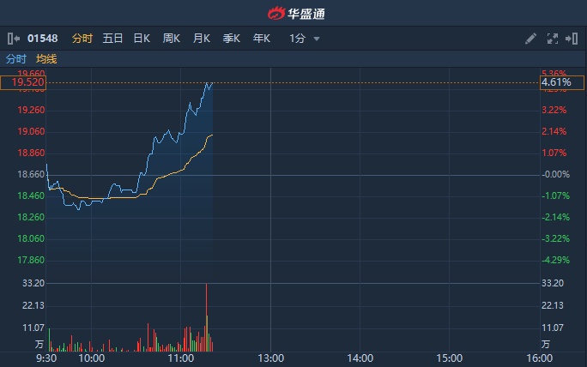Click the 19.520 current price label
This screenshot has height=367, width=587.
pos(22,83)
